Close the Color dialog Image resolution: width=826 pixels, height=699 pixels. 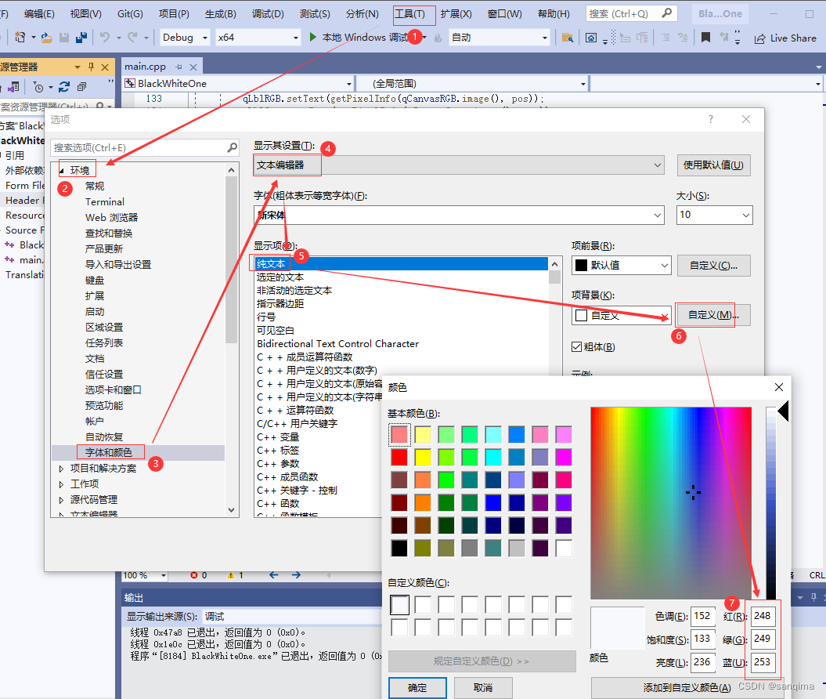pyautogui.click(x=778, y=387)
